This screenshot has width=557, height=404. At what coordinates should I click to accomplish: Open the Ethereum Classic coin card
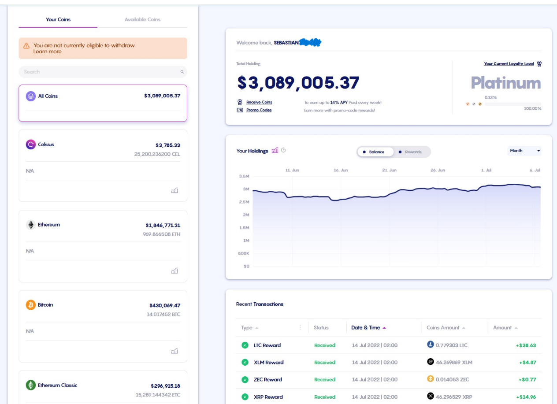(103, 387)
